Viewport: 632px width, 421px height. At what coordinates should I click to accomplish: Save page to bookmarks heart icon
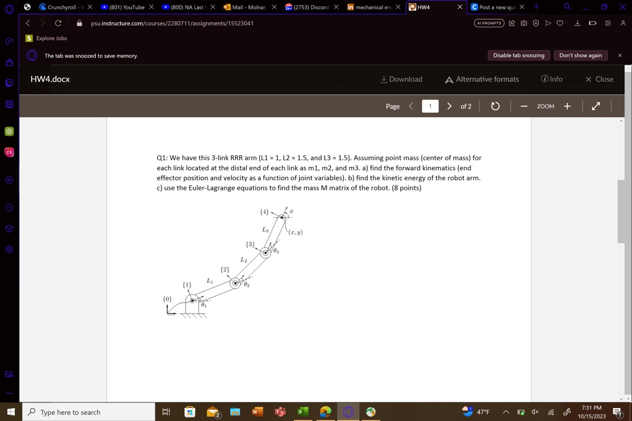[x=559, y=23]
